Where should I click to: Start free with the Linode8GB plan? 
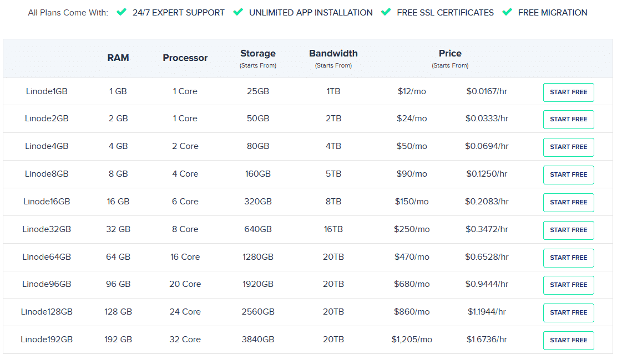pos(569,174)
